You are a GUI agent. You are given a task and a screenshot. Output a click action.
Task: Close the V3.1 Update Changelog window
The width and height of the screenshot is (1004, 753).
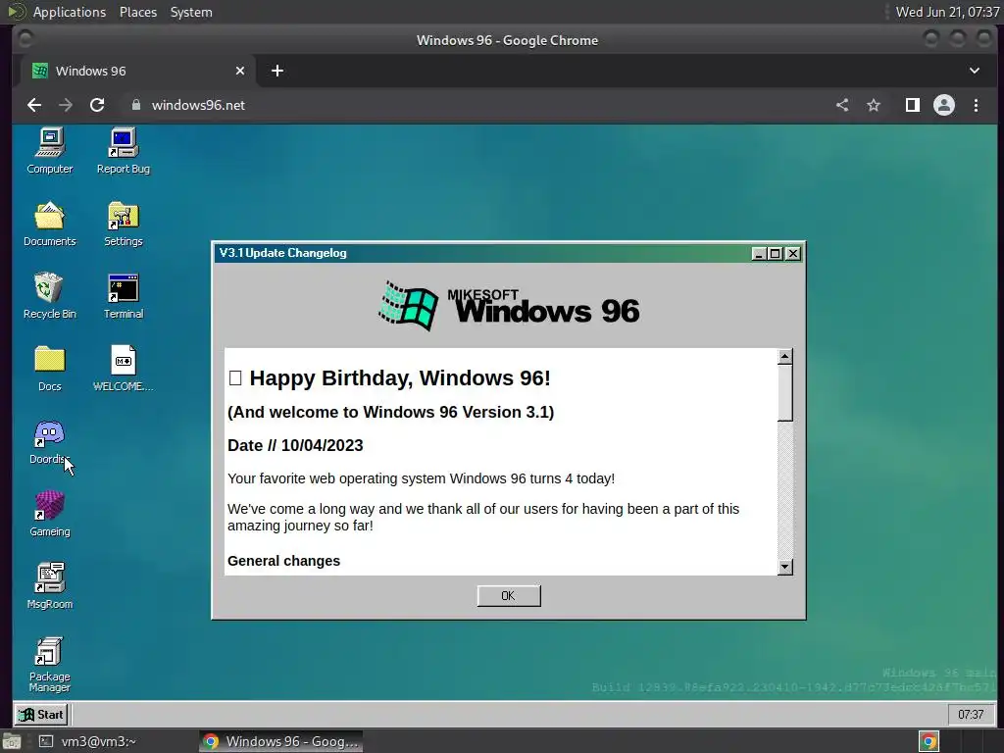(792, 254)
